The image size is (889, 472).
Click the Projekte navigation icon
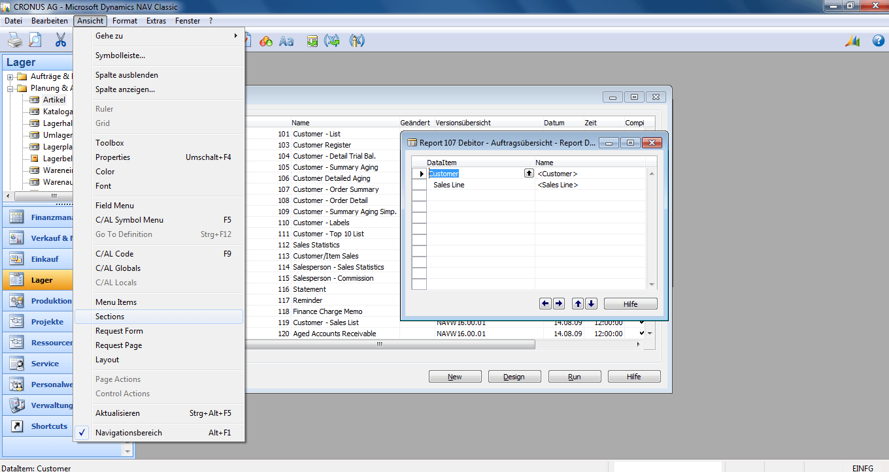point(17,322)
